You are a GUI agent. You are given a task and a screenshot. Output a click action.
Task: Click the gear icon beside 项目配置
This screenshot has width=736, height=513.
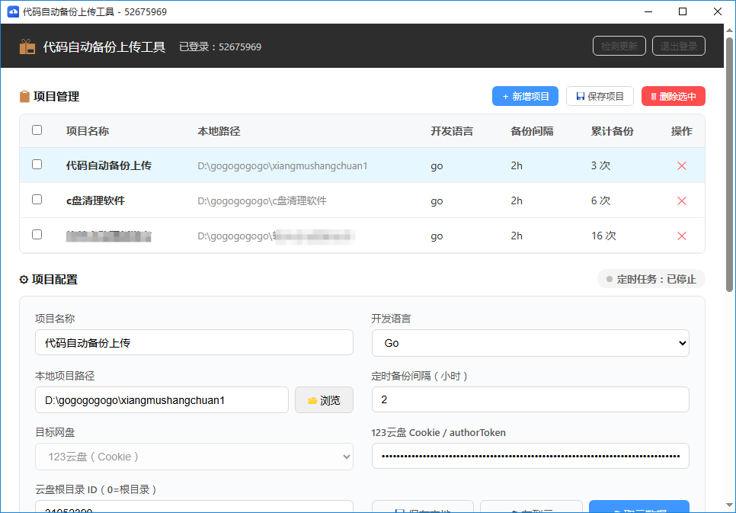pos(24,280)
